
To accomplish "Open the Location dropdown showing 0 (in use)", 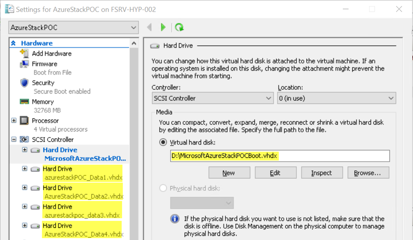I will point(336,98).
